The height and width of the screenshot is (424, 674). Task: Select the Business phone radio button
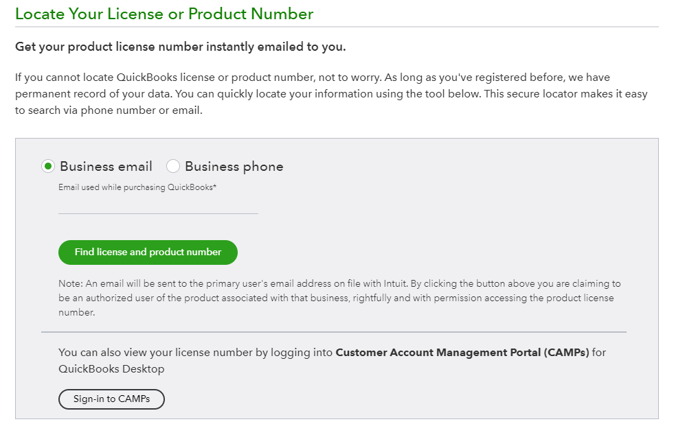point(173,166)
